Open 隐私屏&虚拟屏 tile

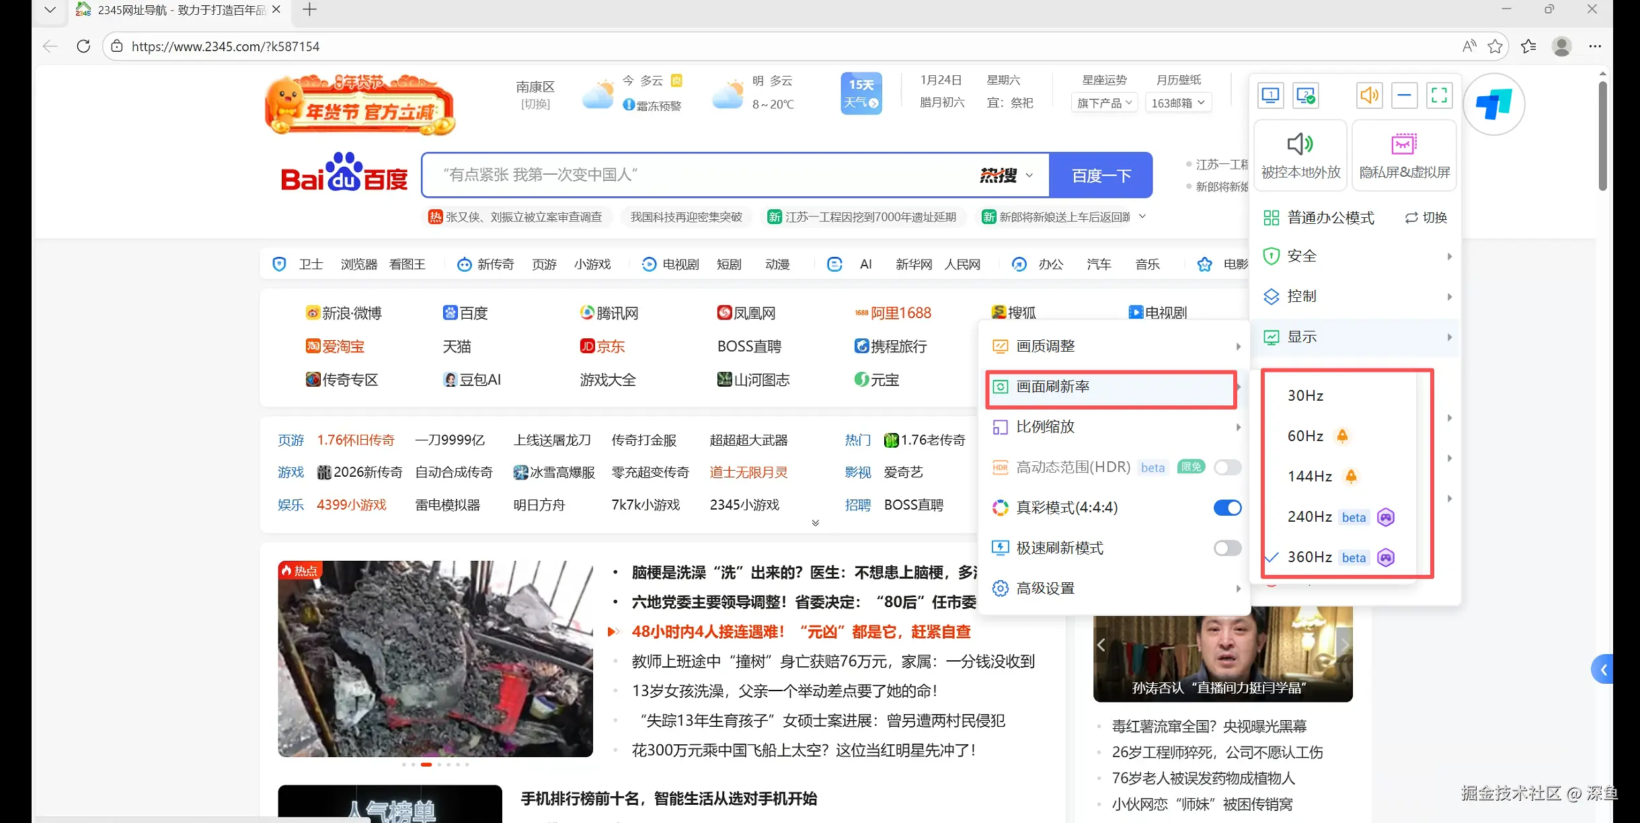1404,155
